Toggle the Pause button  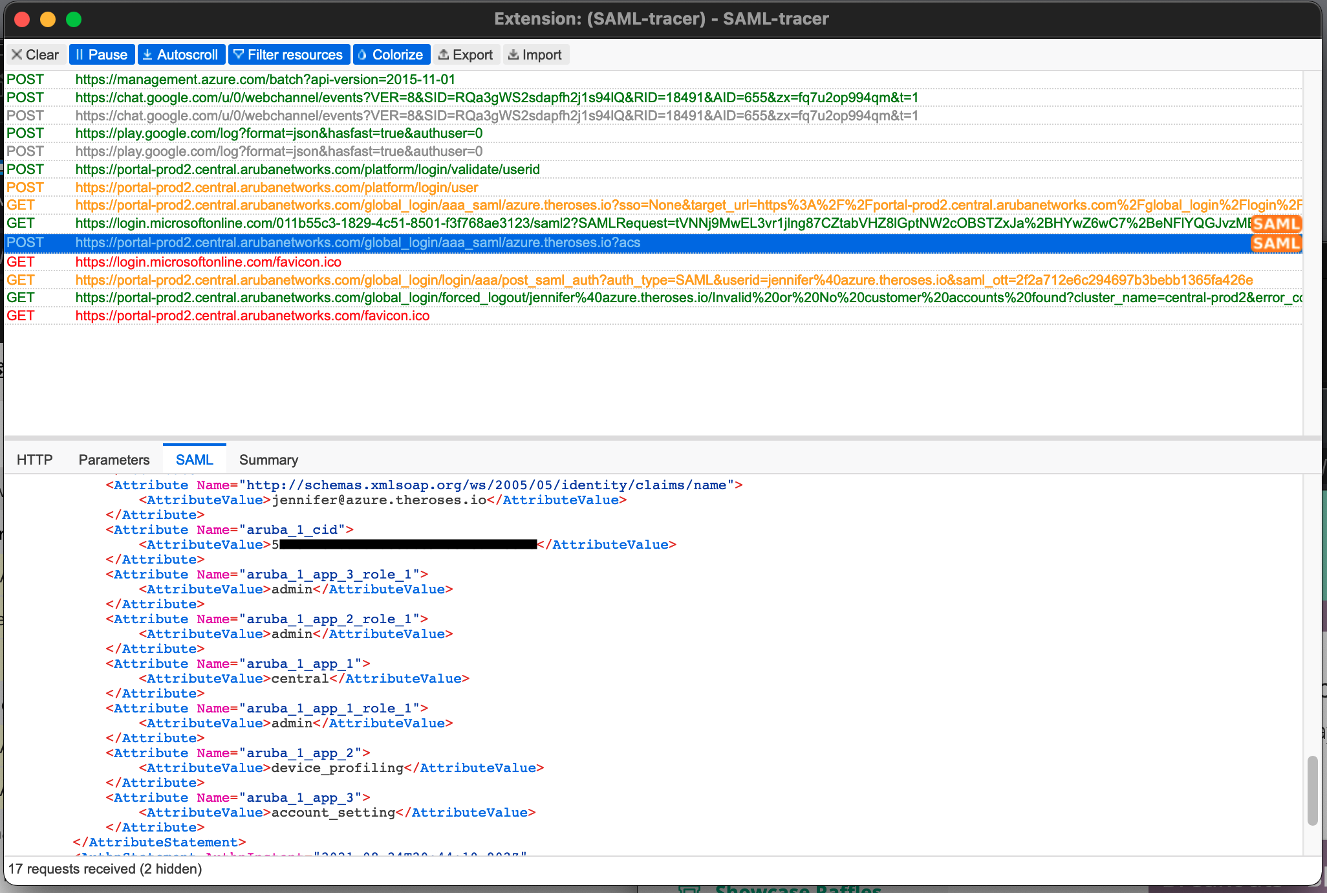coord(102,55)
